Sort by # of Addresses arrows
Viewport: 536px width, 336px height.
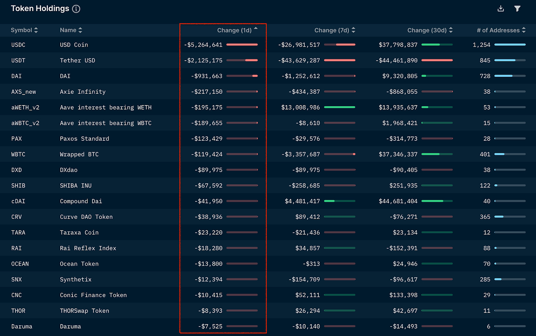tap(524, 30)
